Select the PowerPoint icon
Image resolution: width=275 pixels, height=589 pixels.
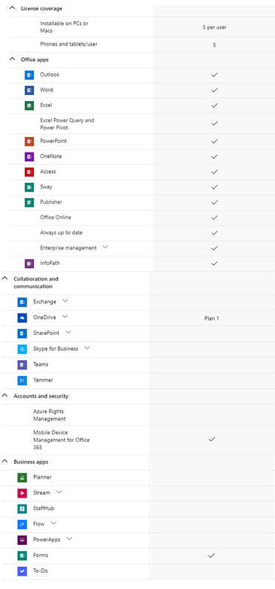[29, 141]
